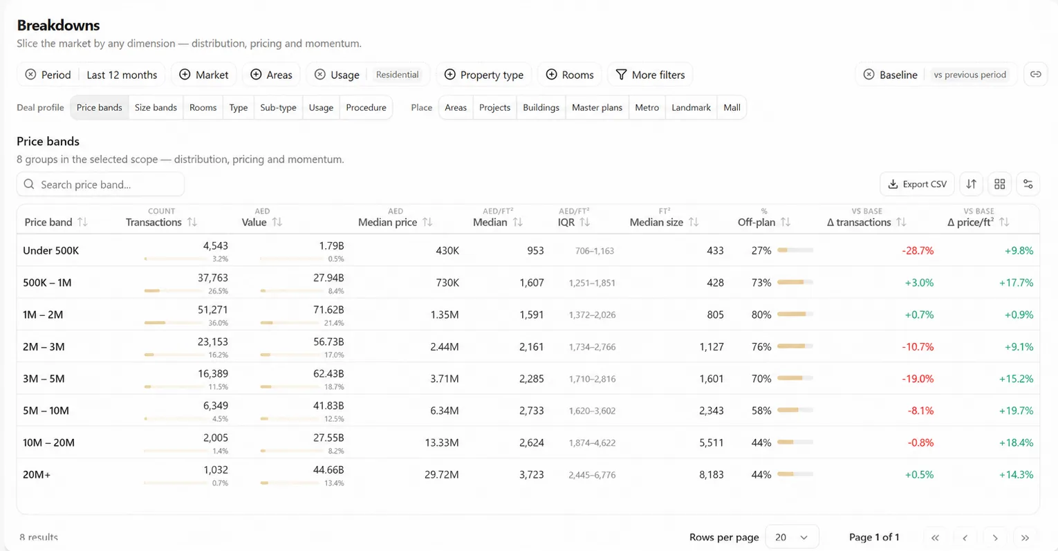Go to first page icon
This screenshot has height=551, width=1058.
point(935,537)
